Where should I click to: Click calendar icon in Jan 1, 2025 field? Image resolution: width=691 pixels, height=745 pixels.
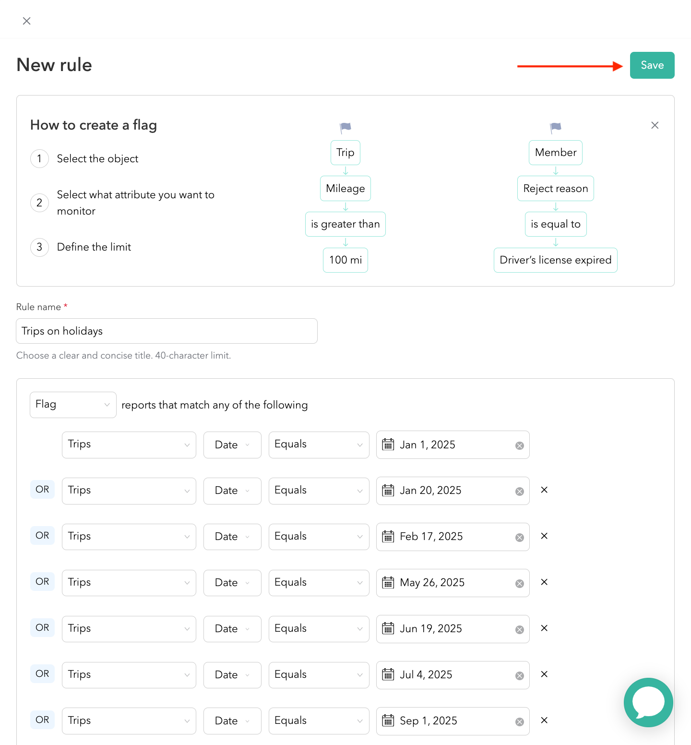coord(388,445)
